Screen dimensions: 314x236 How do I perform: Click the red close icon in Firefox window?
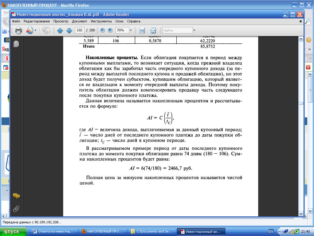(308, 67)
